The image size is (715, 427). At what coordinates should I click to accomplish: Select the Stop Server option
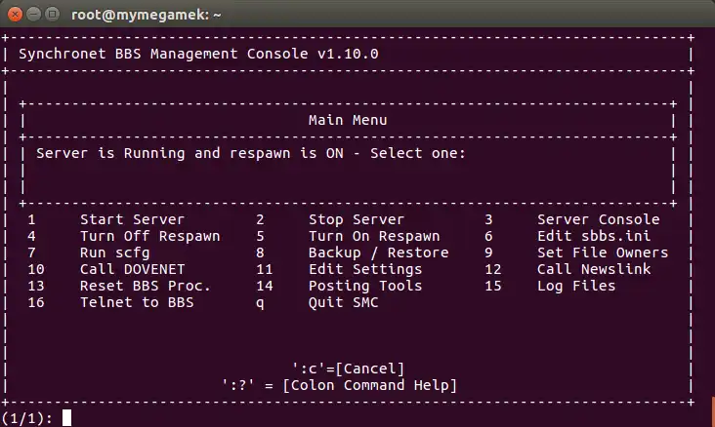356,219
